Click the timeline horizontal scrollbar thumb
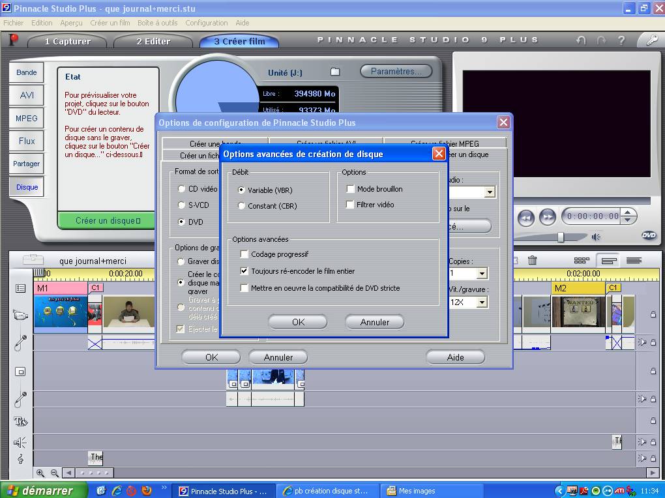The width and height of the screenshot is (665, 498). pyautogui.click(x=95, y=473)
